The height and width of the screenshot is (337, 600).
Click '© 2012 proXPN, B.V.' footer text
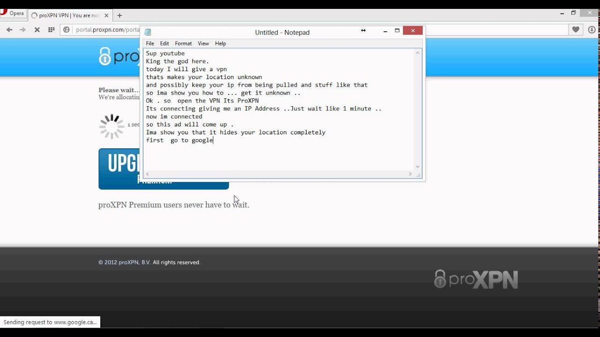pos(125,263)
